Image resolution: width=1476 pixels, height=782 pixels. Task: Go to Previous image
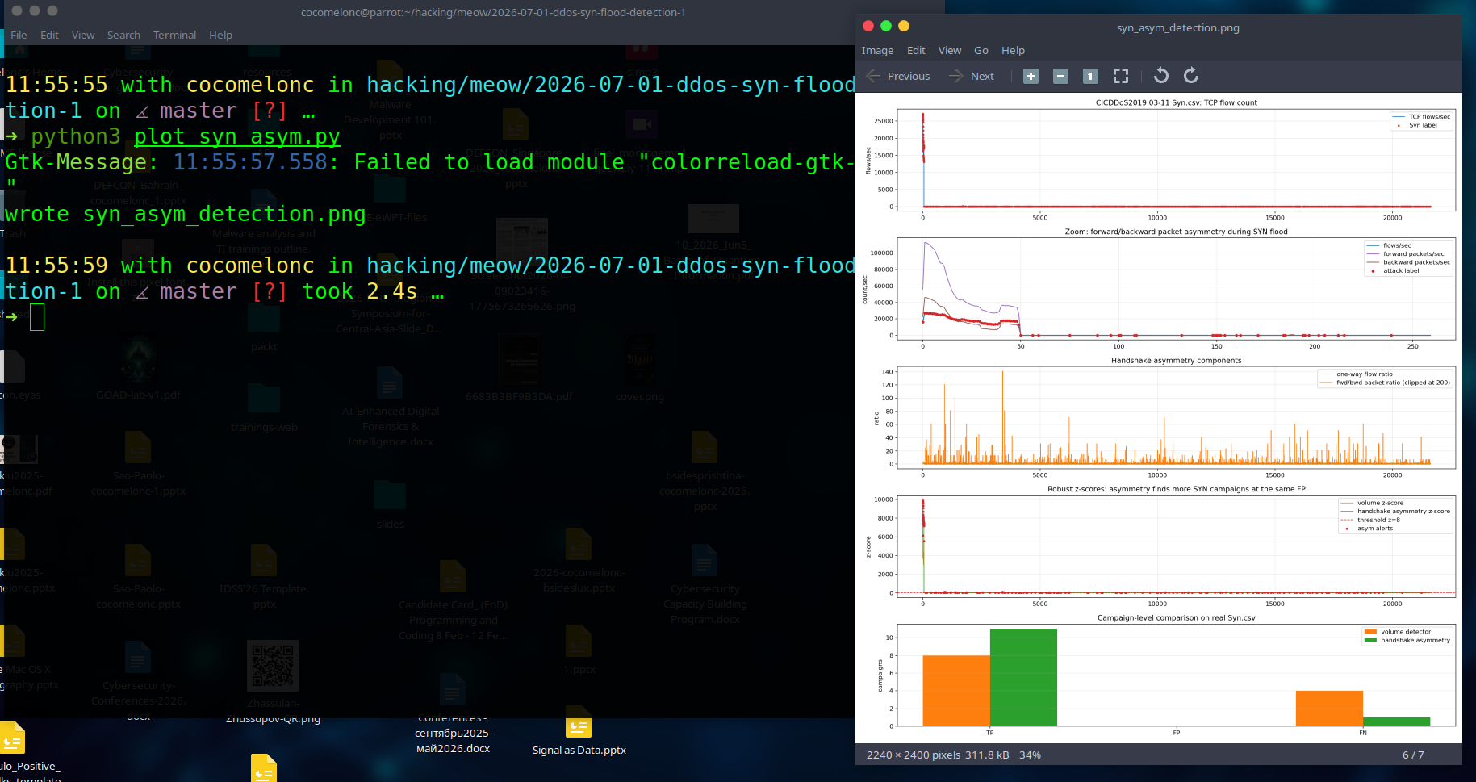(x=898, y=76)
